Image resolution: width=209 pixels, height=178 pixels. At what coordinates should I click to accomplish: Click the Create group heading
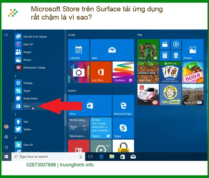click(x=72, y=35)
